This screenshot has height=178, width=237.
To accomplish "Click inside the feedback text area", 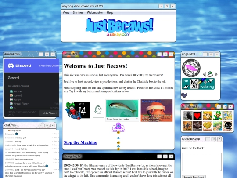I will (201, 162).
